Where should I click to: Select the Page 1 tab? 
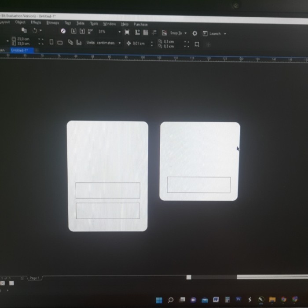pyautogui.click(x=34, y=278)
